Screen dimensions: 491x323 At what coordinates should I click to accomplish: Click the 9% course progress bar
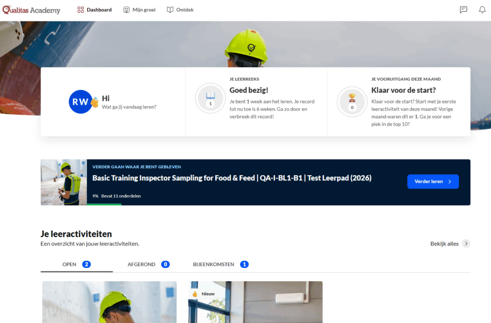tap(104, 204)
